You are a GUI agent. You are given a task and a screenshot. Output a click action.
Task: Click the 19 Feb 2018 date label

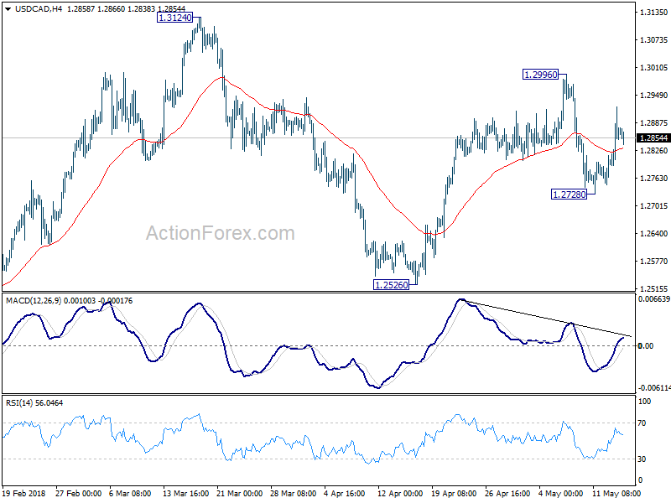pos(24,493)
